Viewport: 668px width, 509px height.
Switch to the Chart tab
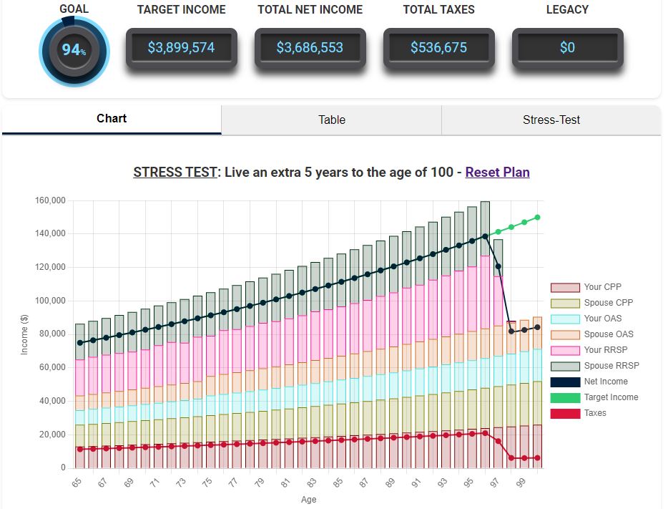point(112,119)
